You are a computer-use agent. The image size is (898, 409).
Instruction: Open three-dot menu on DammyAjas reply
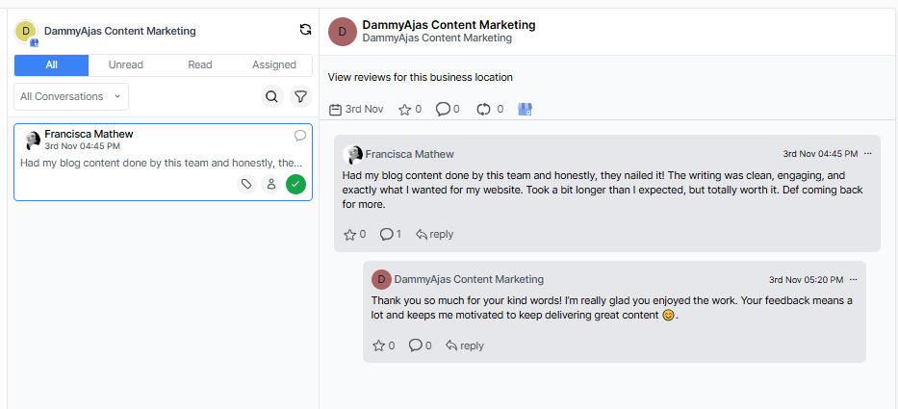click(x=854, y=279)
